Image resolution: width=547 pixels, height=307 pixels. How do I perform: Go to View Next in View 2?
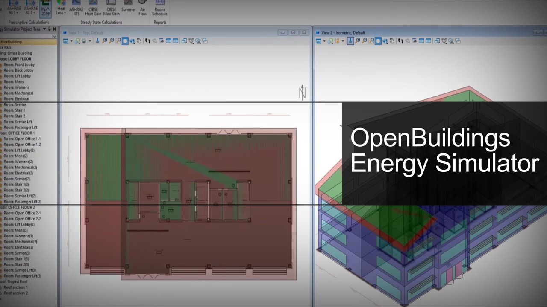428,41
